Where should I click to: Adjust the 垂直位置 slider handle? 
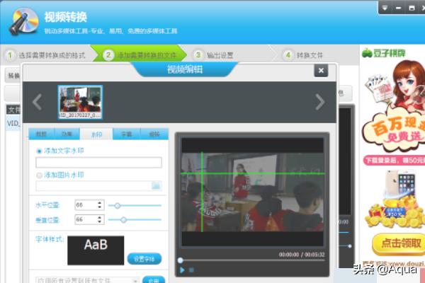coord(123,220)
